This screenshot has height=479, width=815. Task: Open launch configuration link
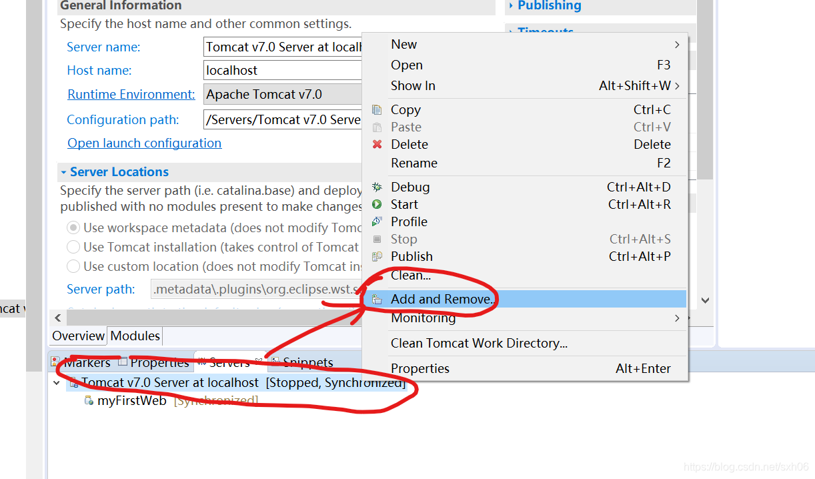(145, 143)
